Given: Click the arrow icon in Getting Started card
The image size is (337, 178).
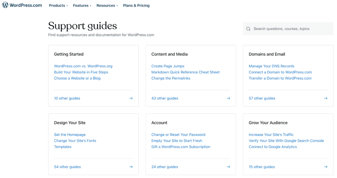Looking at the screenshot, I should click(x=131, y=98).
